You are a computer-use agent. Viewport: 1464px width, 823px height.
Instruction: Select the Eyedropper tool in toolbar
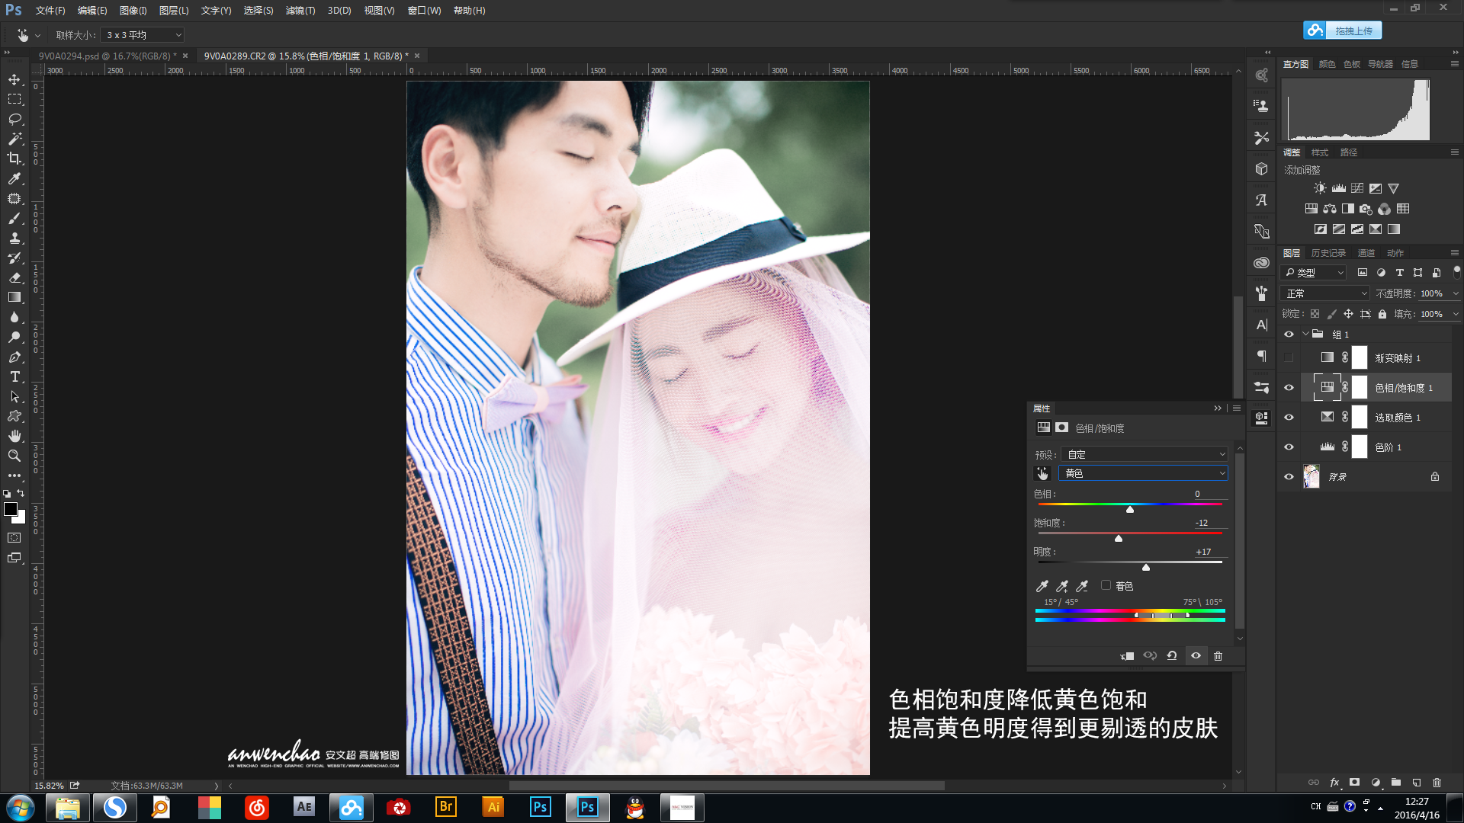coord(14,178)
